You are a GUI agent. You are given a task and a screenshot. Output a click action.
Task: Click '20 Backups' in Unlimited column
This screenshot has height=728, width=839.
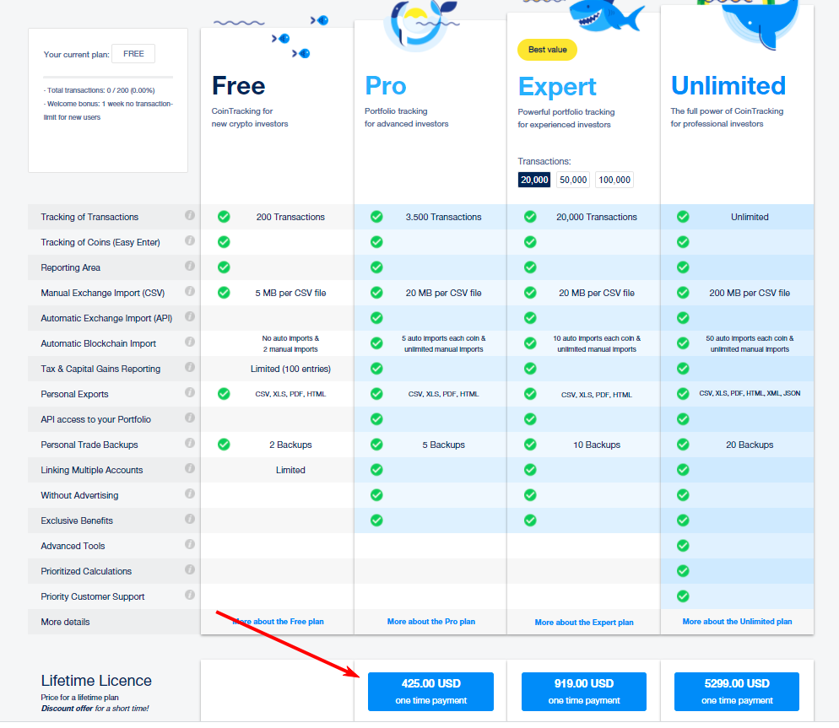(750, 445)
